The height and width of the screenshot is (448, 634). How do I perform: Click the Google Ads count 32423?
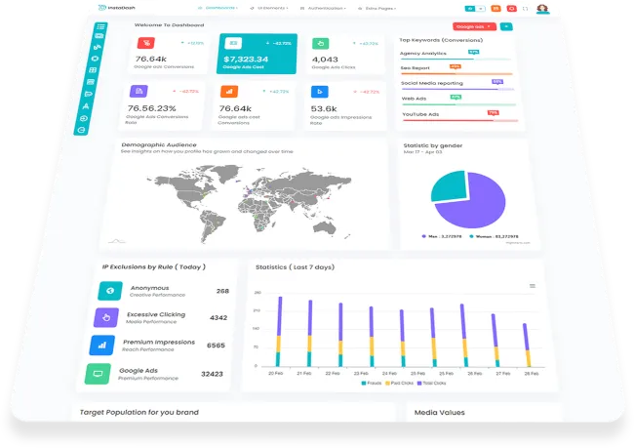(212, 374)
